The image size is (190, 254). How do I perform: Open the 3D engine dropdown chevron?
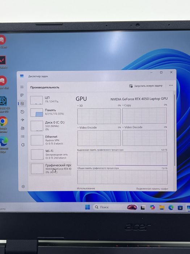coord(78,106)
